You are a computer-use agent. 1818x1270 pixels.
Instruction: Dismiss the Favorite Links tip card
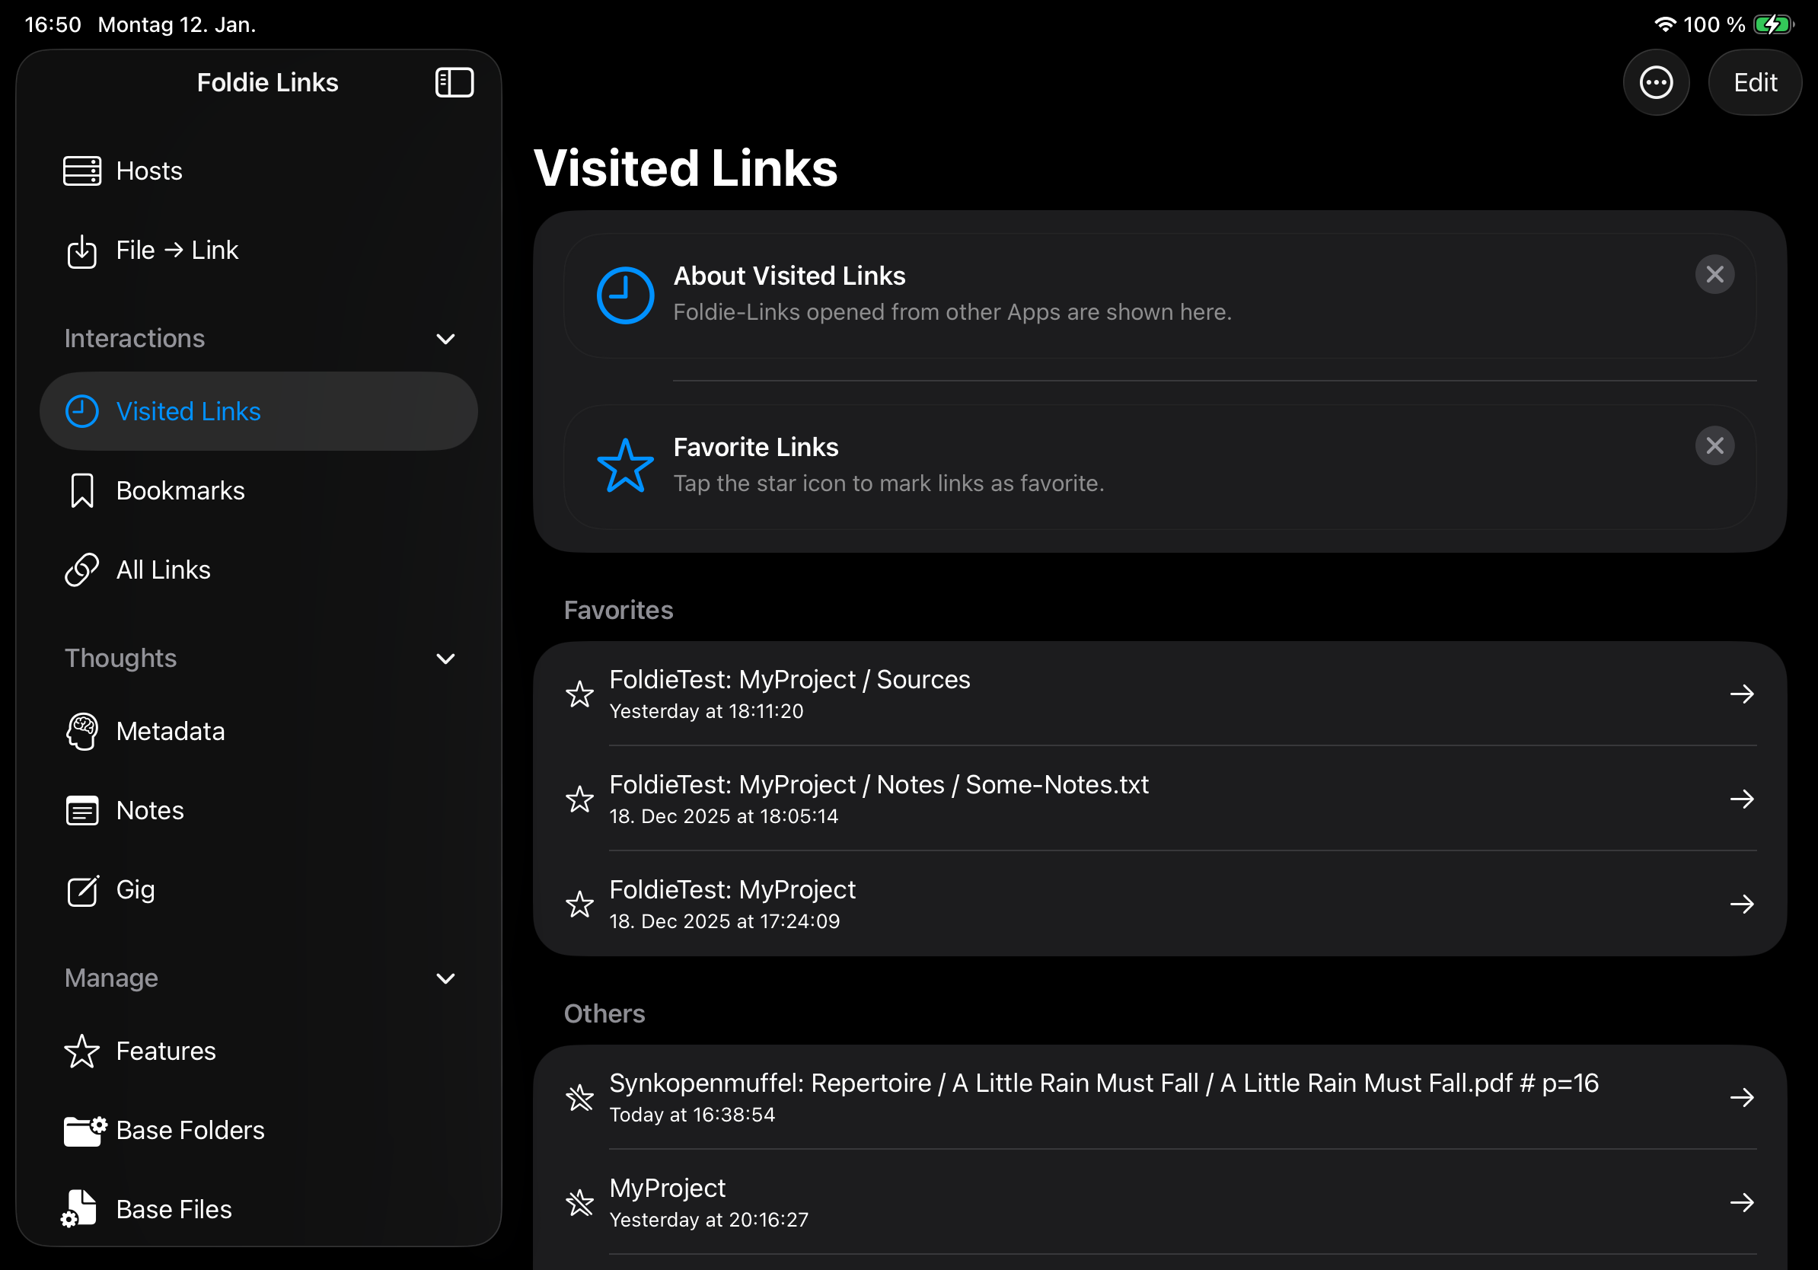pos(1714,445)
